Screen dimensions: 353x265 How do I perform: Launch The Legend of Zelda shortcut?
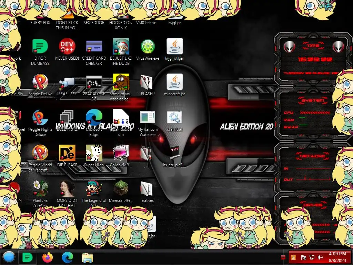pyautogui.click(x=94, y=189)
